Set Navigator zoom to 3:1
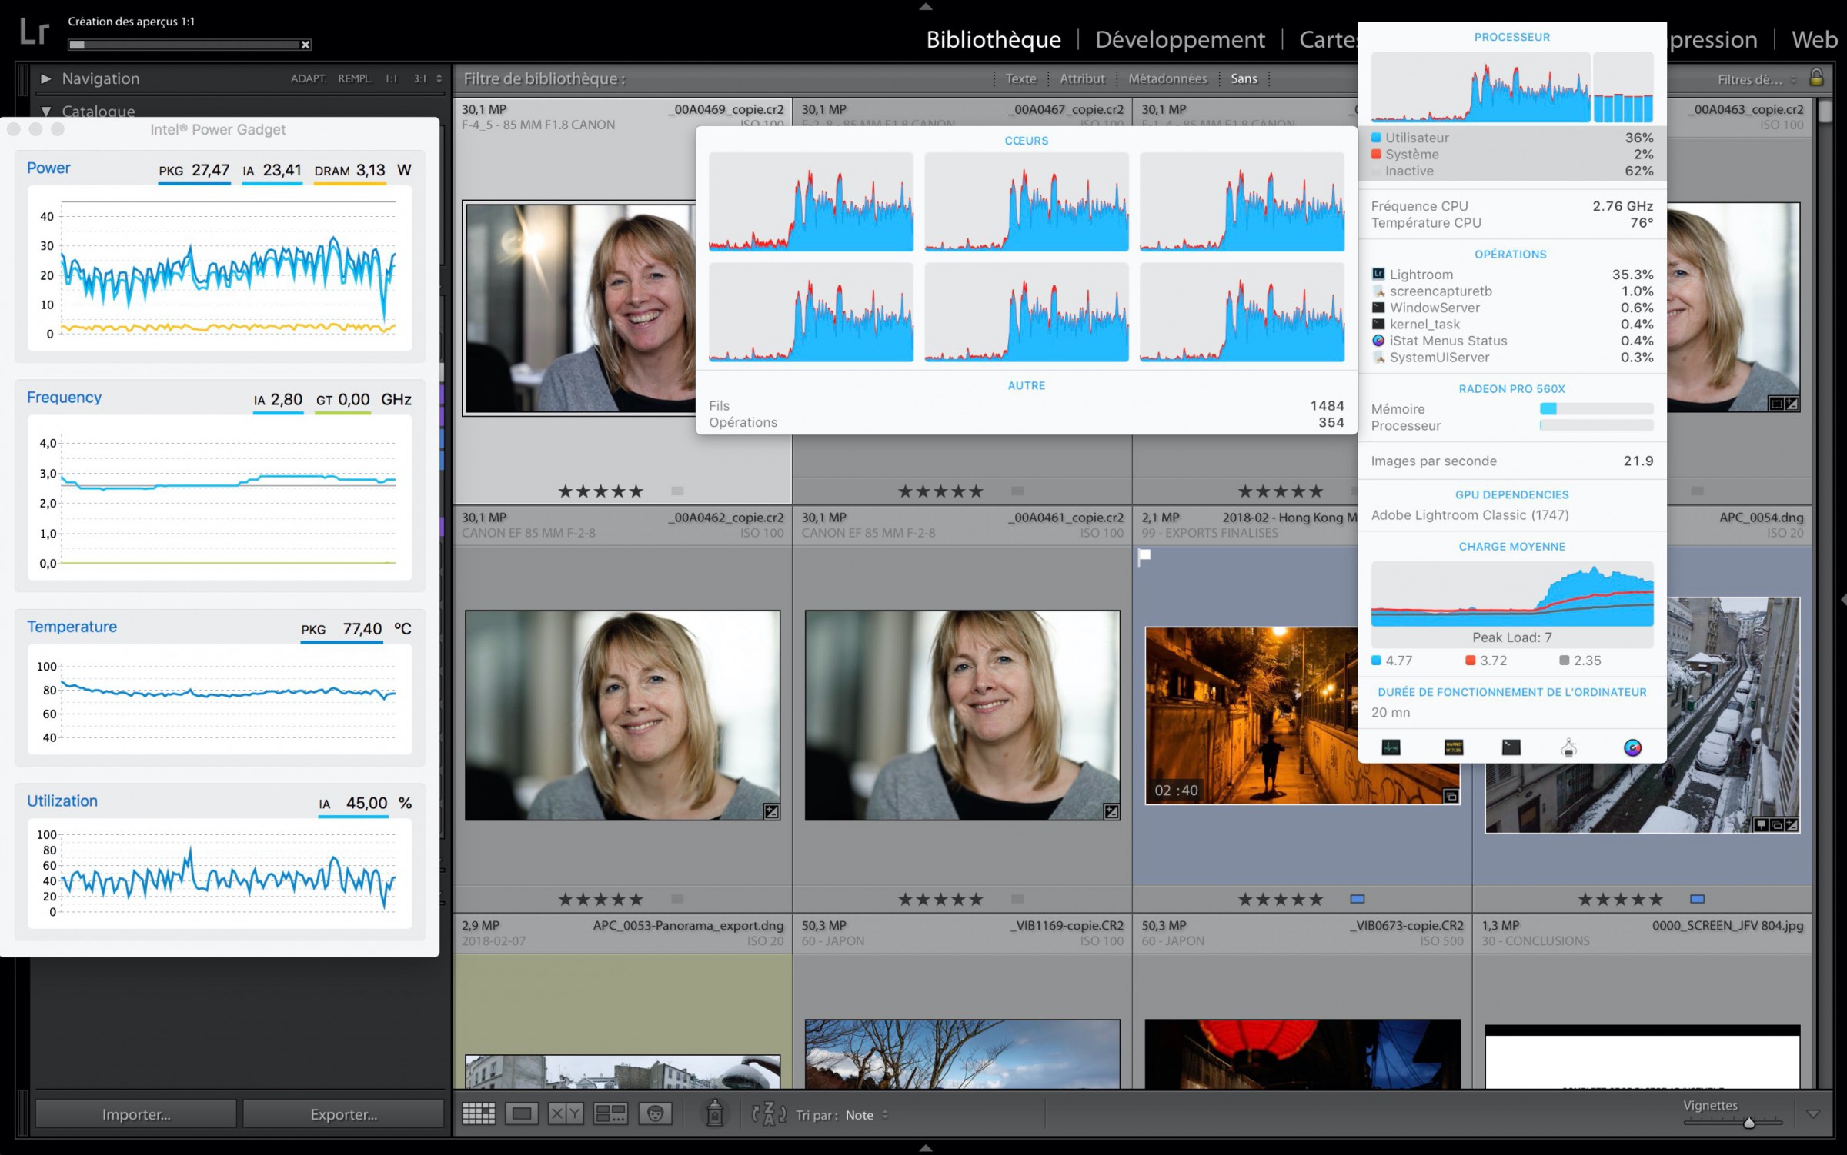 click(420, 78)
